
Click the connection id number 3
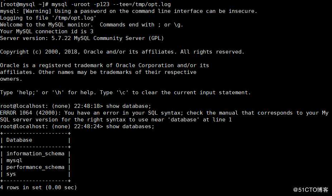pyautogui.click(x=92, y=31)
